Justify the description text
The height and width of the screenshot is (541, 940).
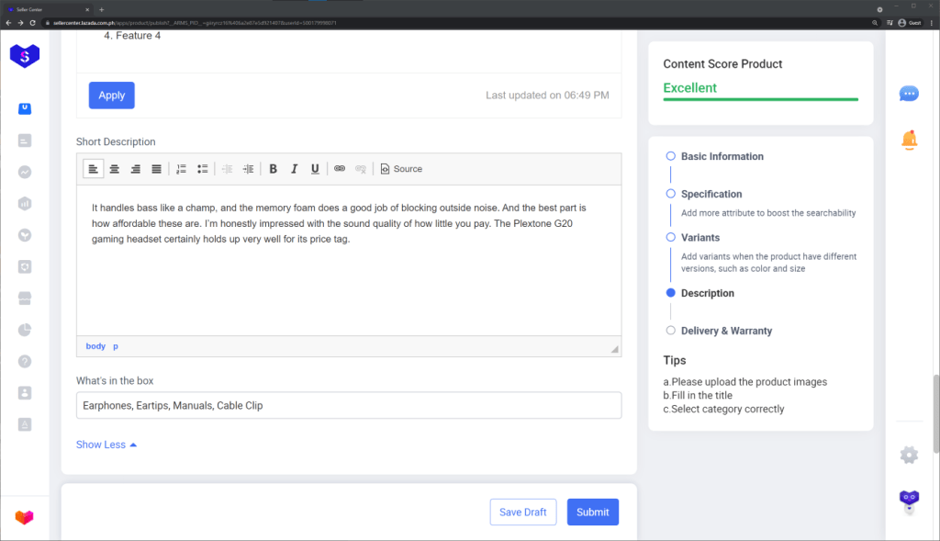point(156,169)
